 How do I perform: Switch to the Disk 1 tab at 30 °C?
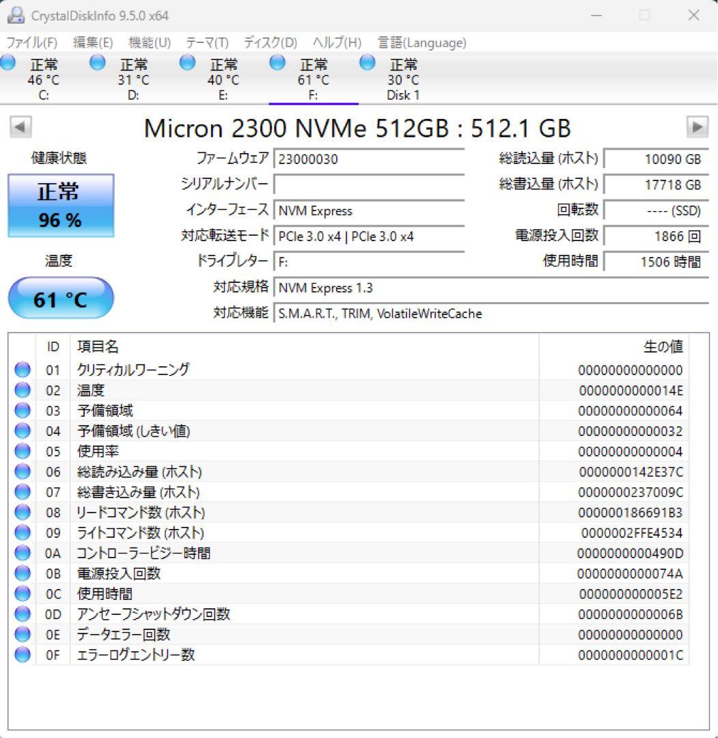point(403,79)
